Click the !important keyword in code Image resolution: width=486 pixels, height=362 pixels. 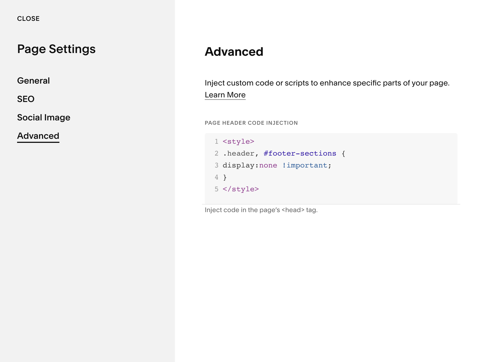pos(305,165)
